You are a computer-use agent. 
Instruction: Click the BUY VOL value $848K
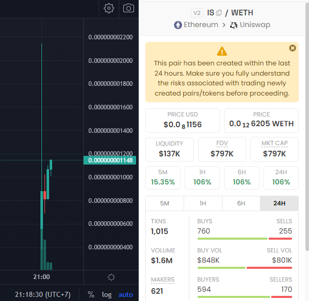coord(208,260)
